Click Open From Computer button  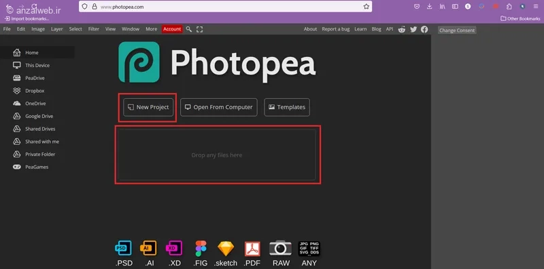click(x=219, y=107)
